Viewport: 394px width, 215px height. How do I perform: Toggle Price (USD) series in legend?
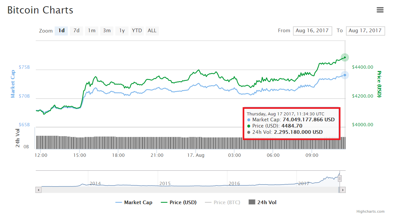click(x=179, y=203)
